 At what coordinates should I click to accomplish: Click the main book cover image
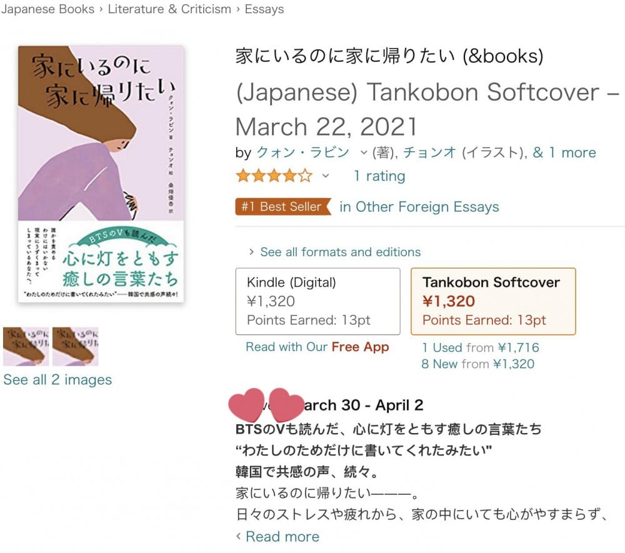(x=101, y=174)
